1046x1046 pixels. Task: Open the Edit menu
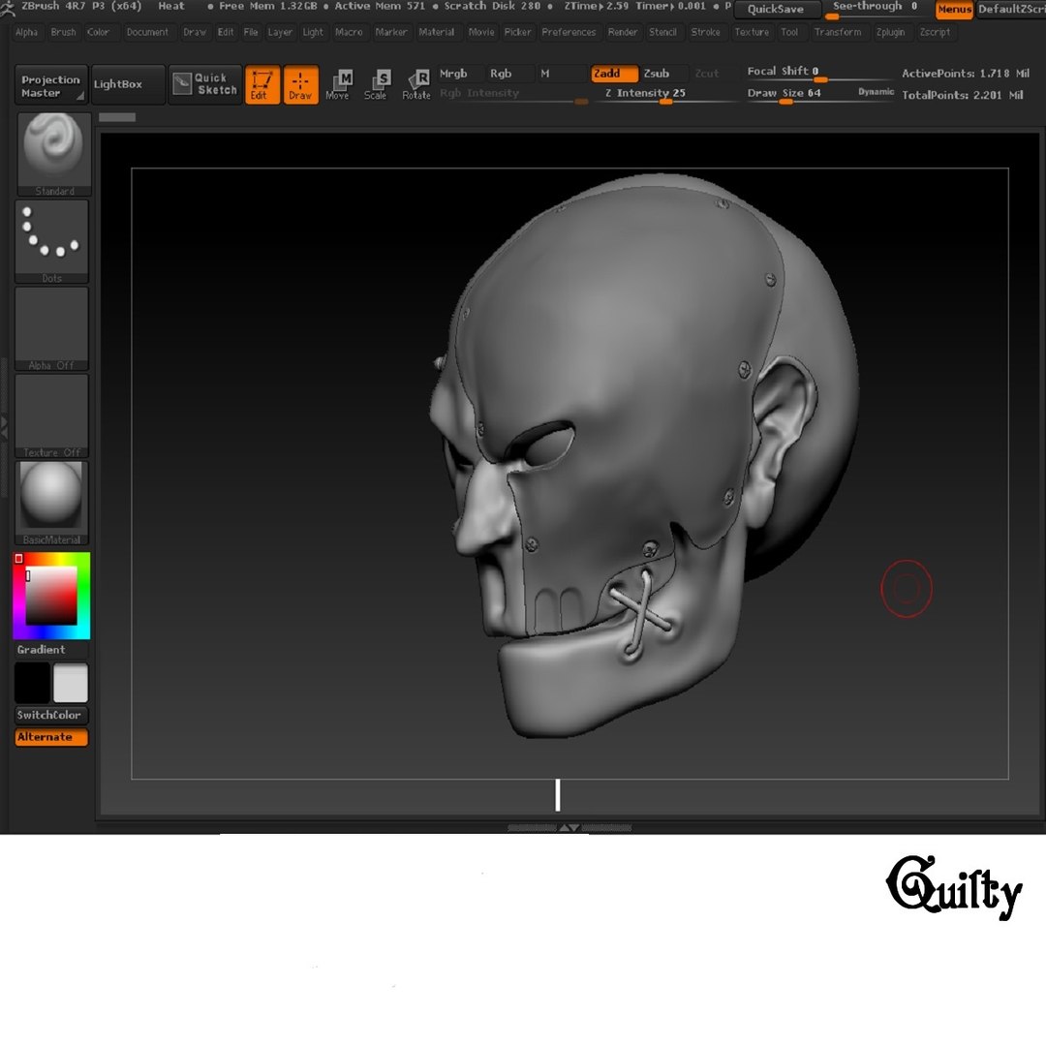tap(226, 32)
